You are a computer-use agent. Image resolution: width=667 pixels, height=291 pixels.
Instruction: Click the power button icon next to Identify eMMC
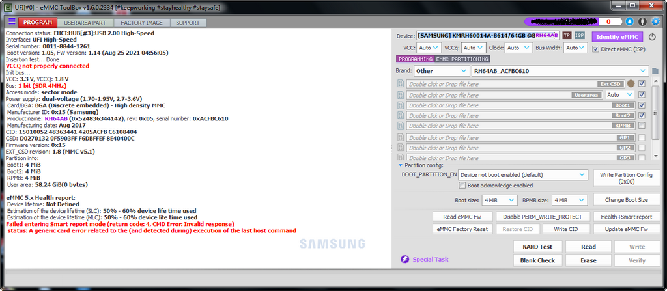(x=652, y=37)
